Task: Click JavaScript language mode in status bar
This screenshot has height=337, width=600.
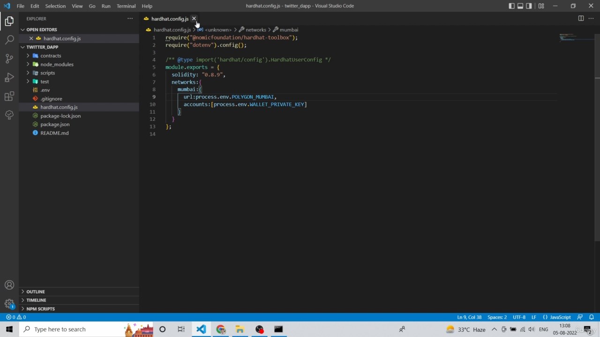Action: pyautogui.click(x=560, y=317)
